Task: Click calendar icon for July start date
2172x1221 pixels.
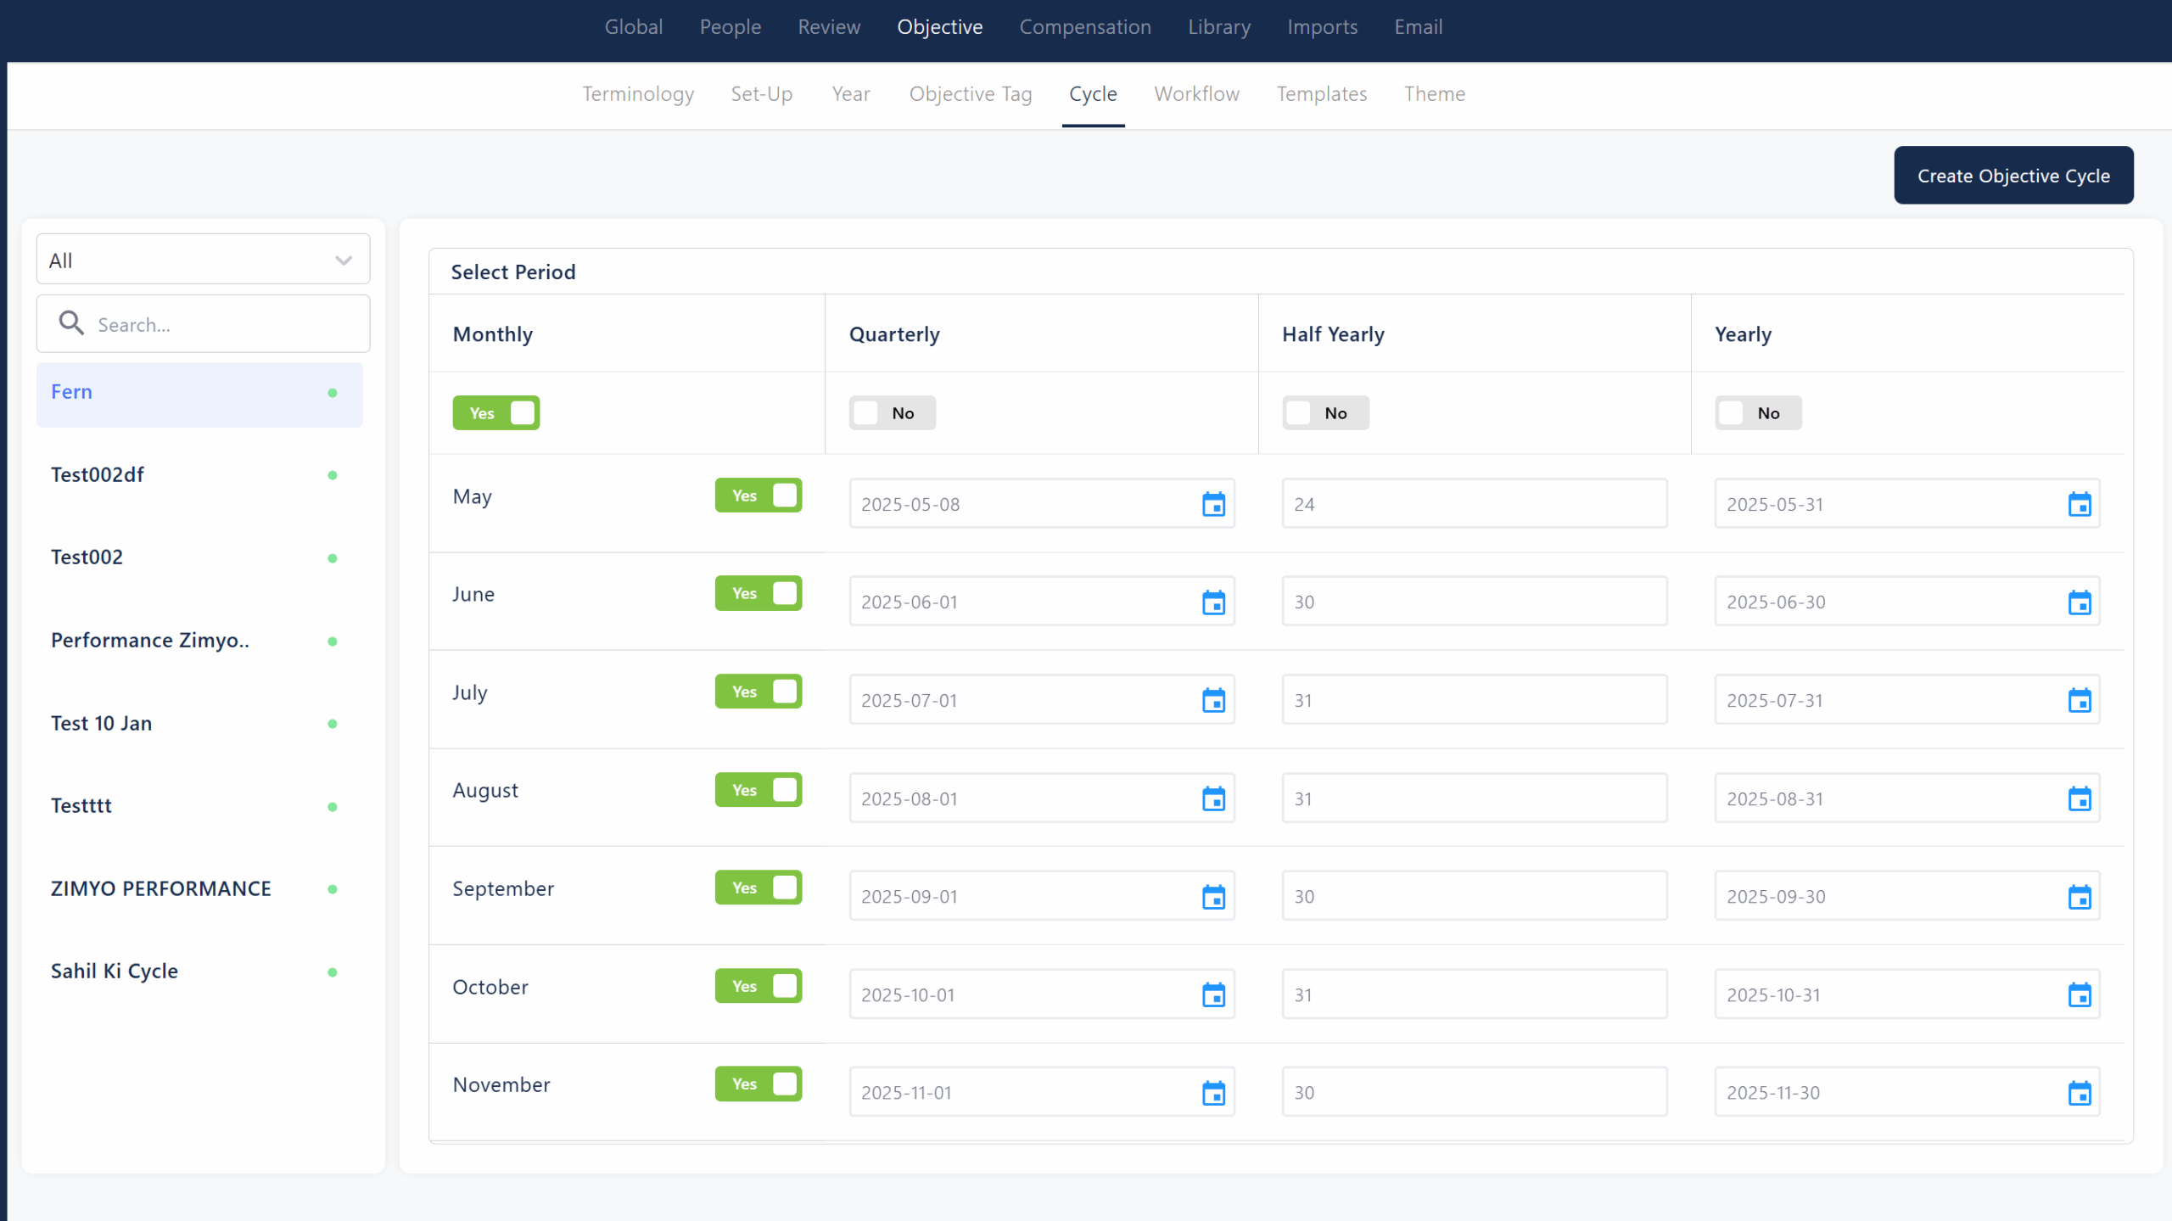Action: click(1213, 700)
